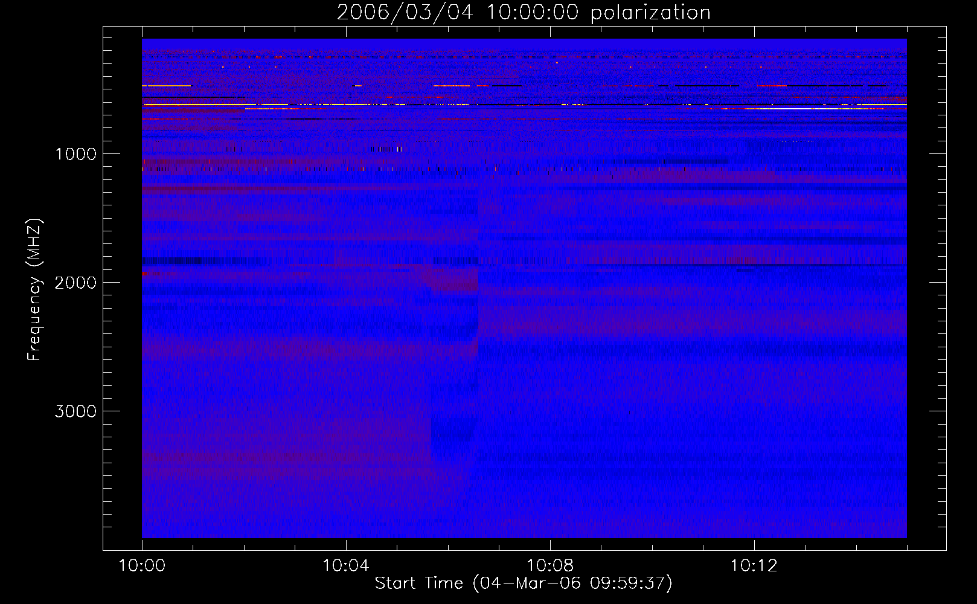Click the plot title '2006/03/04 10:00:00 polarization'
The height and width of the screenshot is (604, 977).
pyautogui.click(x=524, y=12)
